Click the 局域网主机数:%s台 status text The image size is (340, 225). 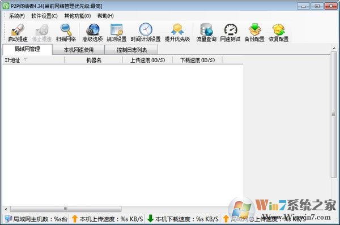click(x=40, y=219)
